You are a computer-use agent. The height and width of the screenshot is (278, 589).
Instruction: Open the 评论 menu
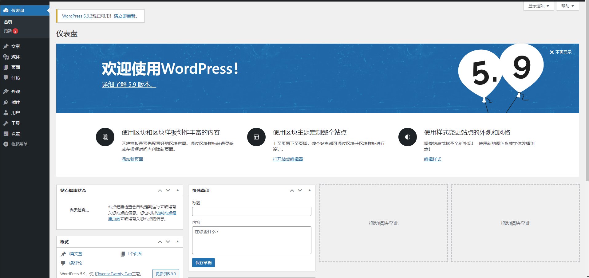coord(25,78)
